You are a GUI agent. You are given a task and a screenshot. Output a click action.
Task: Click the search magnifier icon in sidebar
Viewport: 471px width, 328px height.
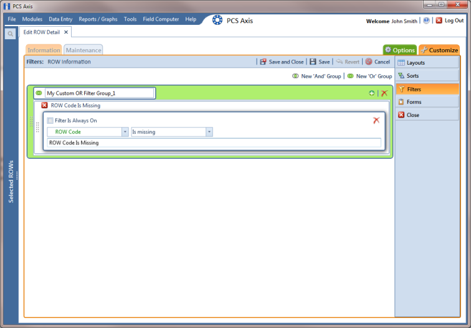10,34
